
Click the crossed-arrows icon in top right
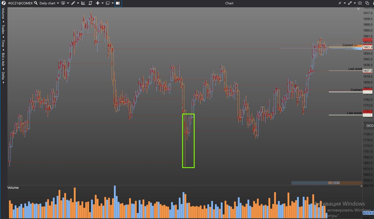click(340, 3)
